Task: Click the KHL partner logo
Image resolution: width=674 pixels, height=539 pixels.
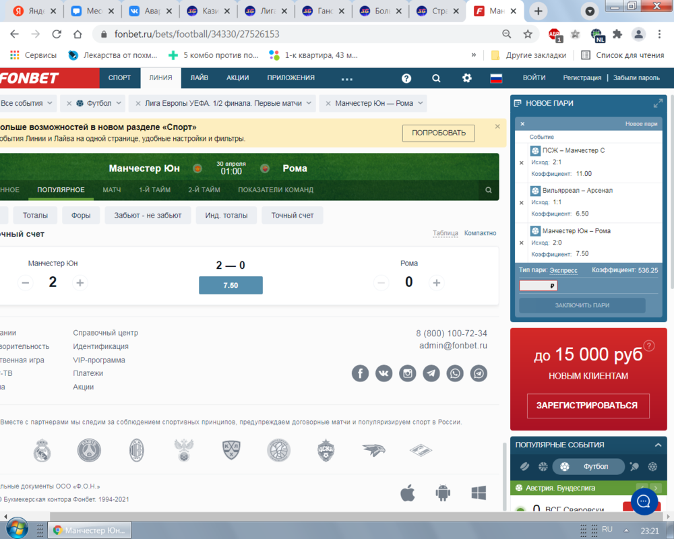Action: tap(231, 451)
